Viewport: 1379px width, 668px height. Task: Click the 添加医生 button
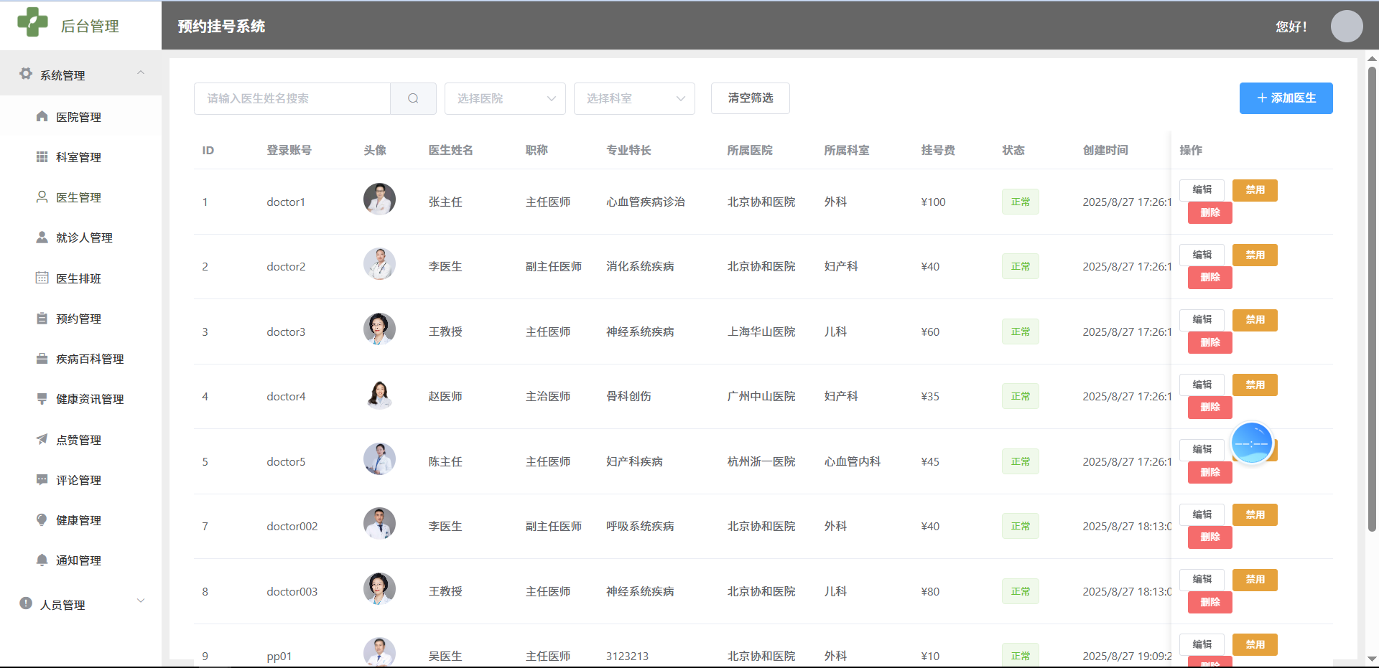pos(1286,98)
